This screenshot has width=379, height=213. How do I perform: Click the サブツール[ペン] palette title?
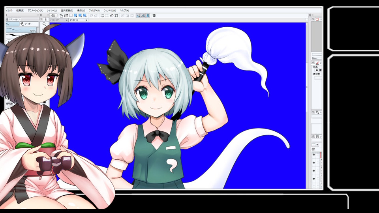point(14,19)
